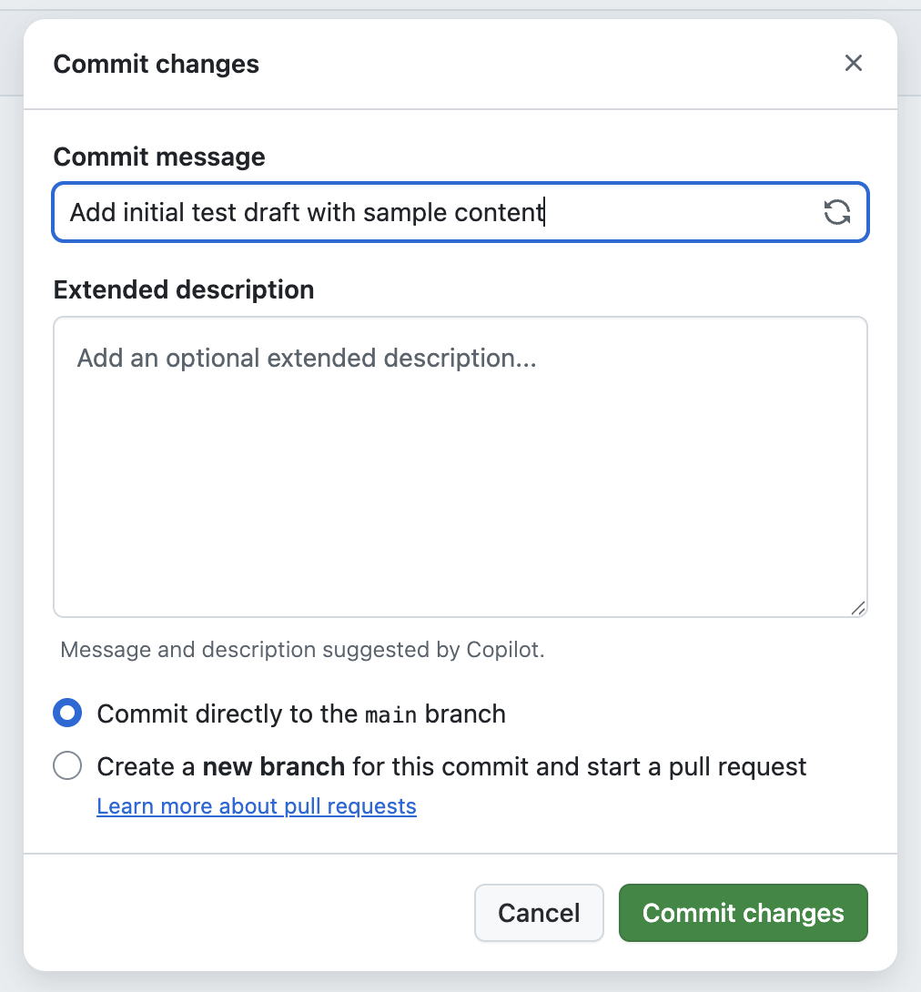
Task: Click the text area resize handle
Action: pyautogui.click(x=857, y=608)
